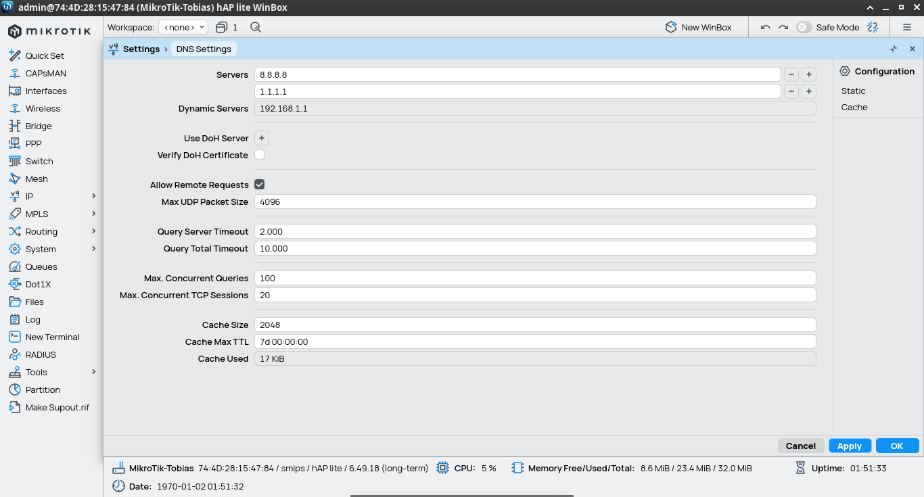Click the workspace windows count icon
Image resolution: width=924 pixels, height=497 pixels.
(x=222, y=28)
